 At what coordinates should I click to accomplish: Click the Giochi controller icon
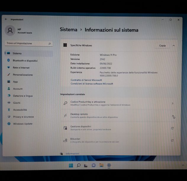point(9,102)
